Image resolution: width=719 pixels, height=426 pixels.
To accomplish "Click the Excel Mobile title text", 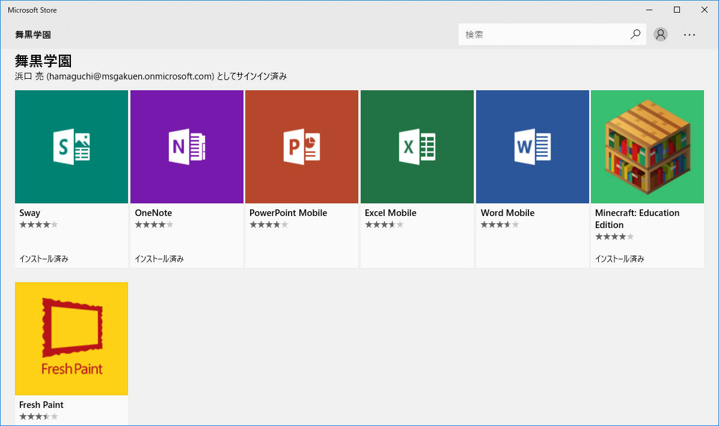I will [391, 213].
